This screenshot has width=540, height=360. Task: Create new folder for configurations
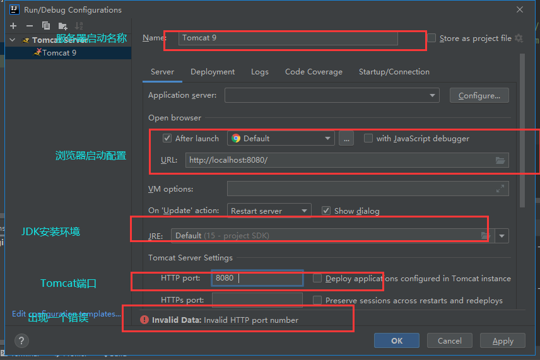click(x=62, y=26)
